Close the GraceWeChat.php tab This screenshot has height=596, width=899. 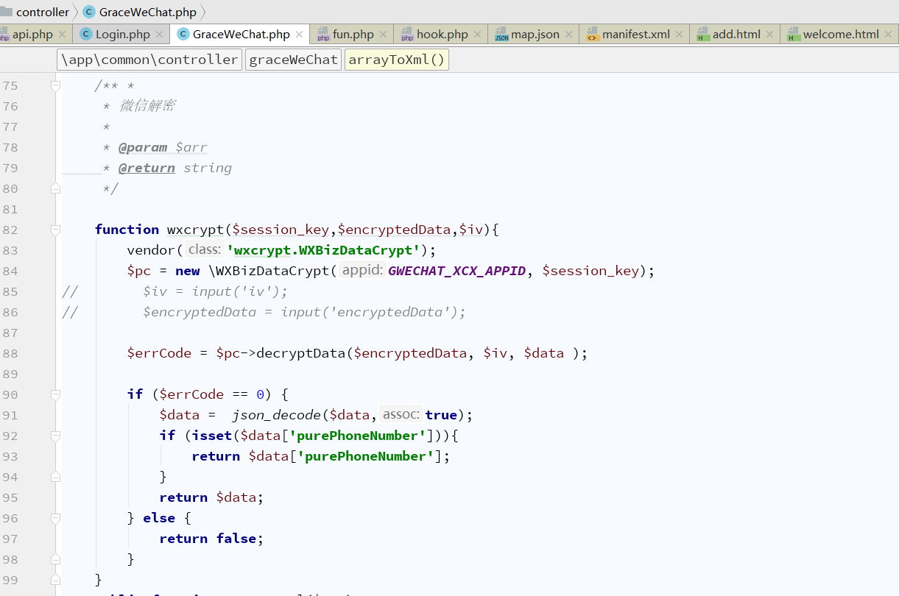299,35
